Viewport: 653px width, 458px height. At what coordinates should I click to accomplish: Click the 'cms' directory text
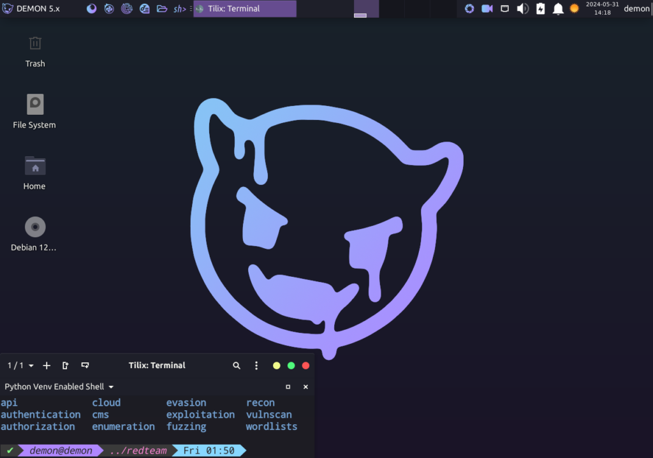[x=100, y=415]
